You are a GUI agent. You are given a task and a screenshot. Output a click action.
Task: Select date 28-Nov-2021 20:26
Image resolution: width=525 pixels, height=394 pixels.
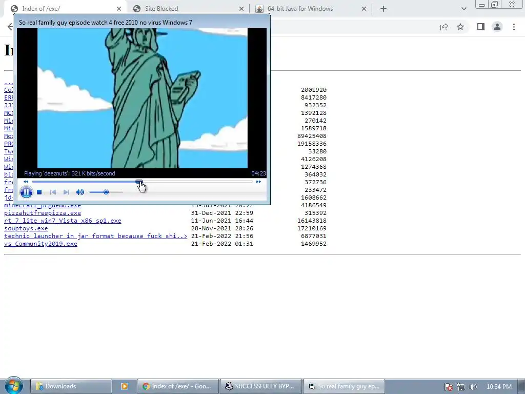click(222, 228)
